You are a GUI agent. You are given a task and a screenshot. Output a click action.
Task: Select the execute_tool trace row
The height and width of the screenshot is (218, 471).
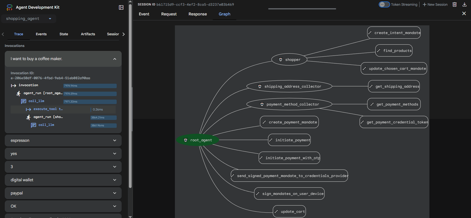(48, 109)
